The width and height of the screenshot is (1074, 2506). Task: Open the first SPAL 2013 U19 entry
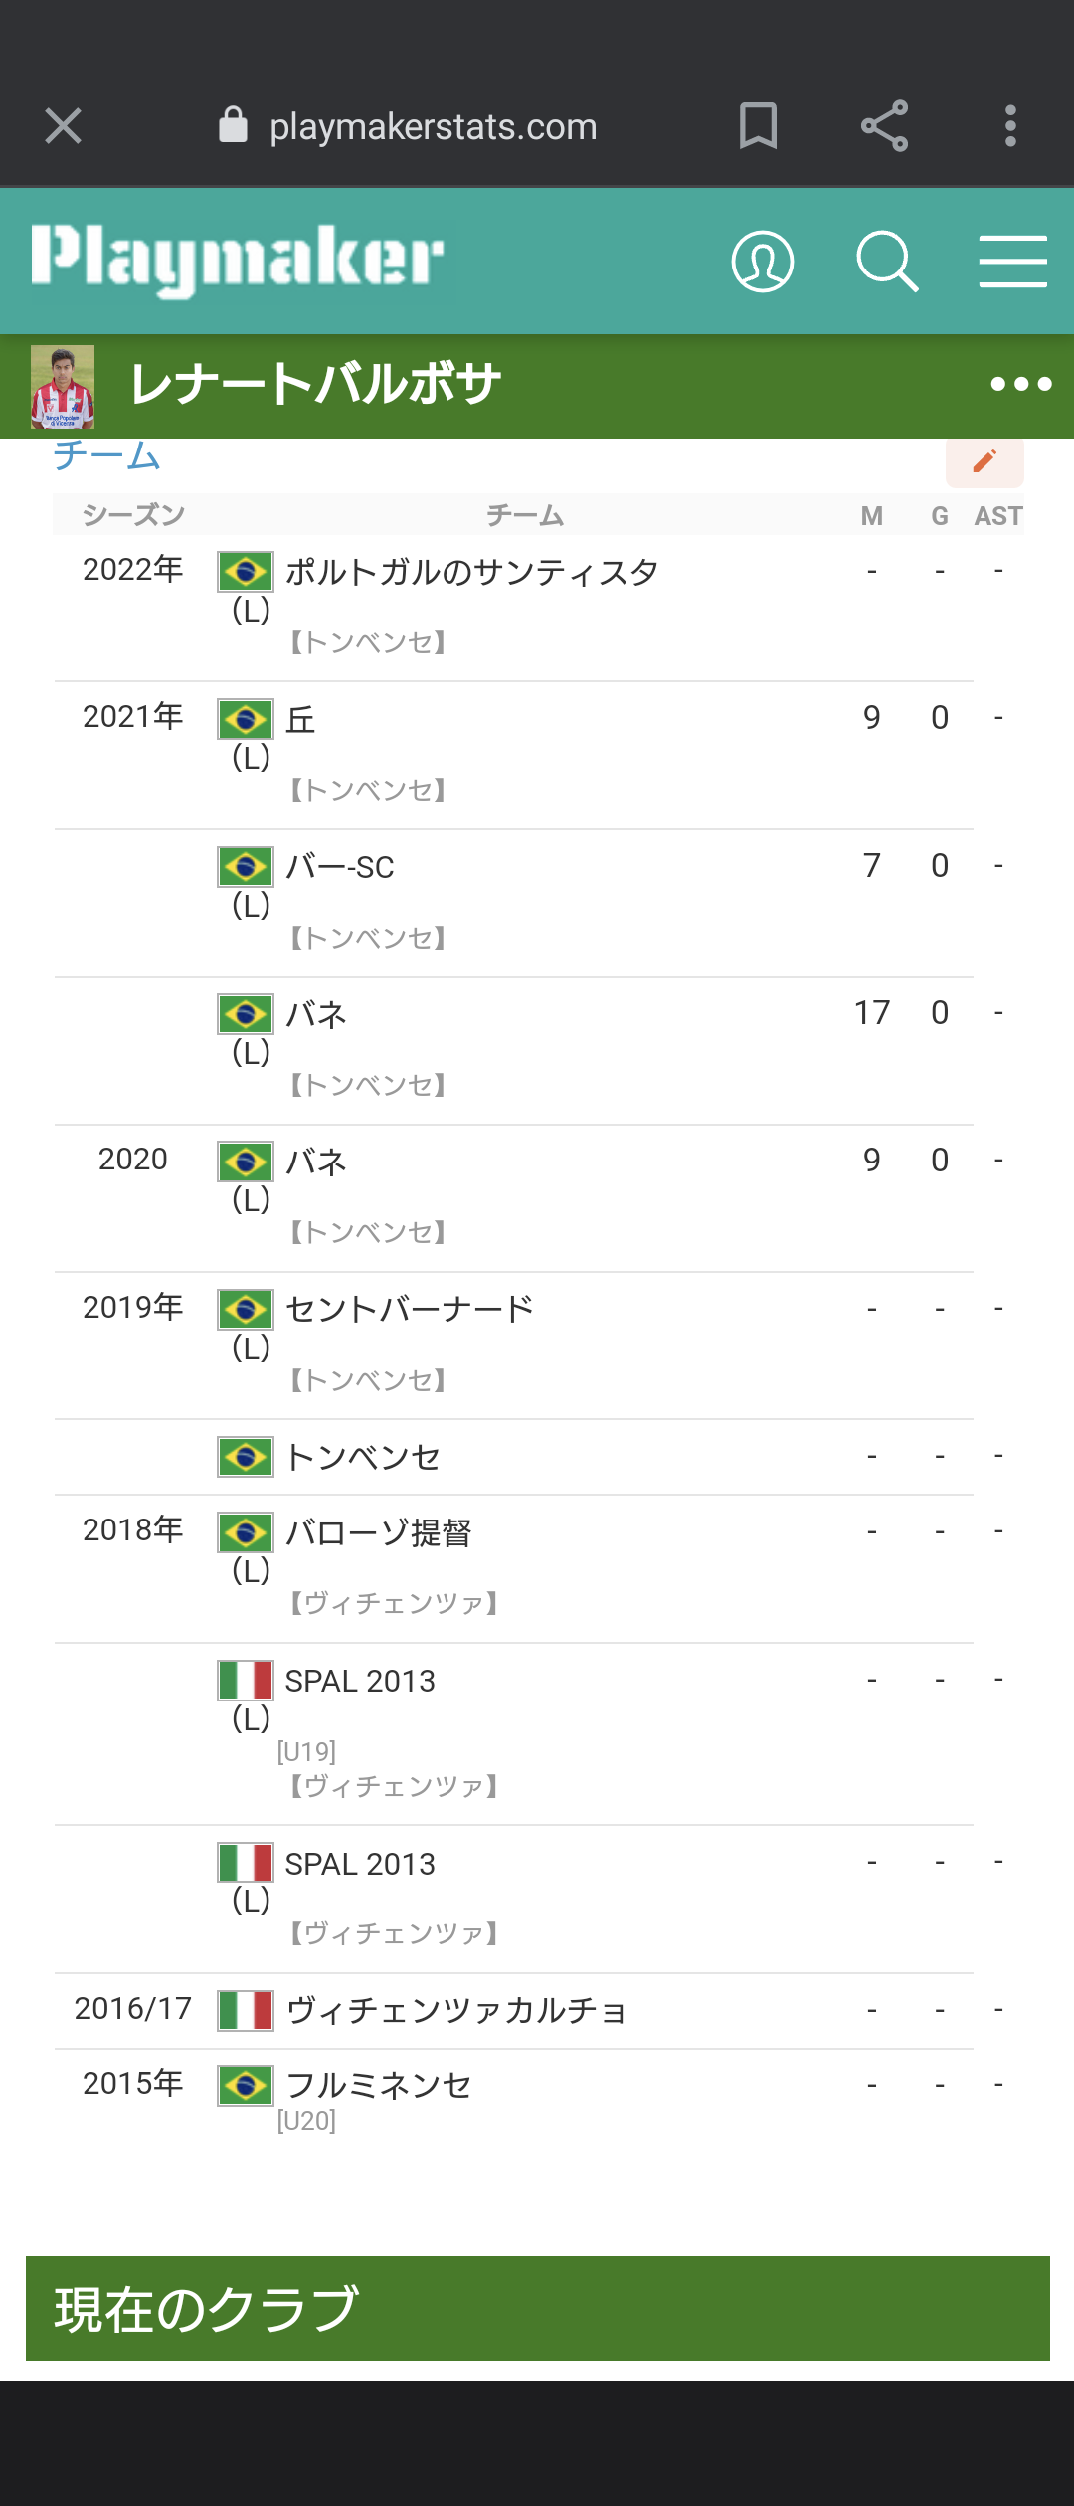[360, 1681]
